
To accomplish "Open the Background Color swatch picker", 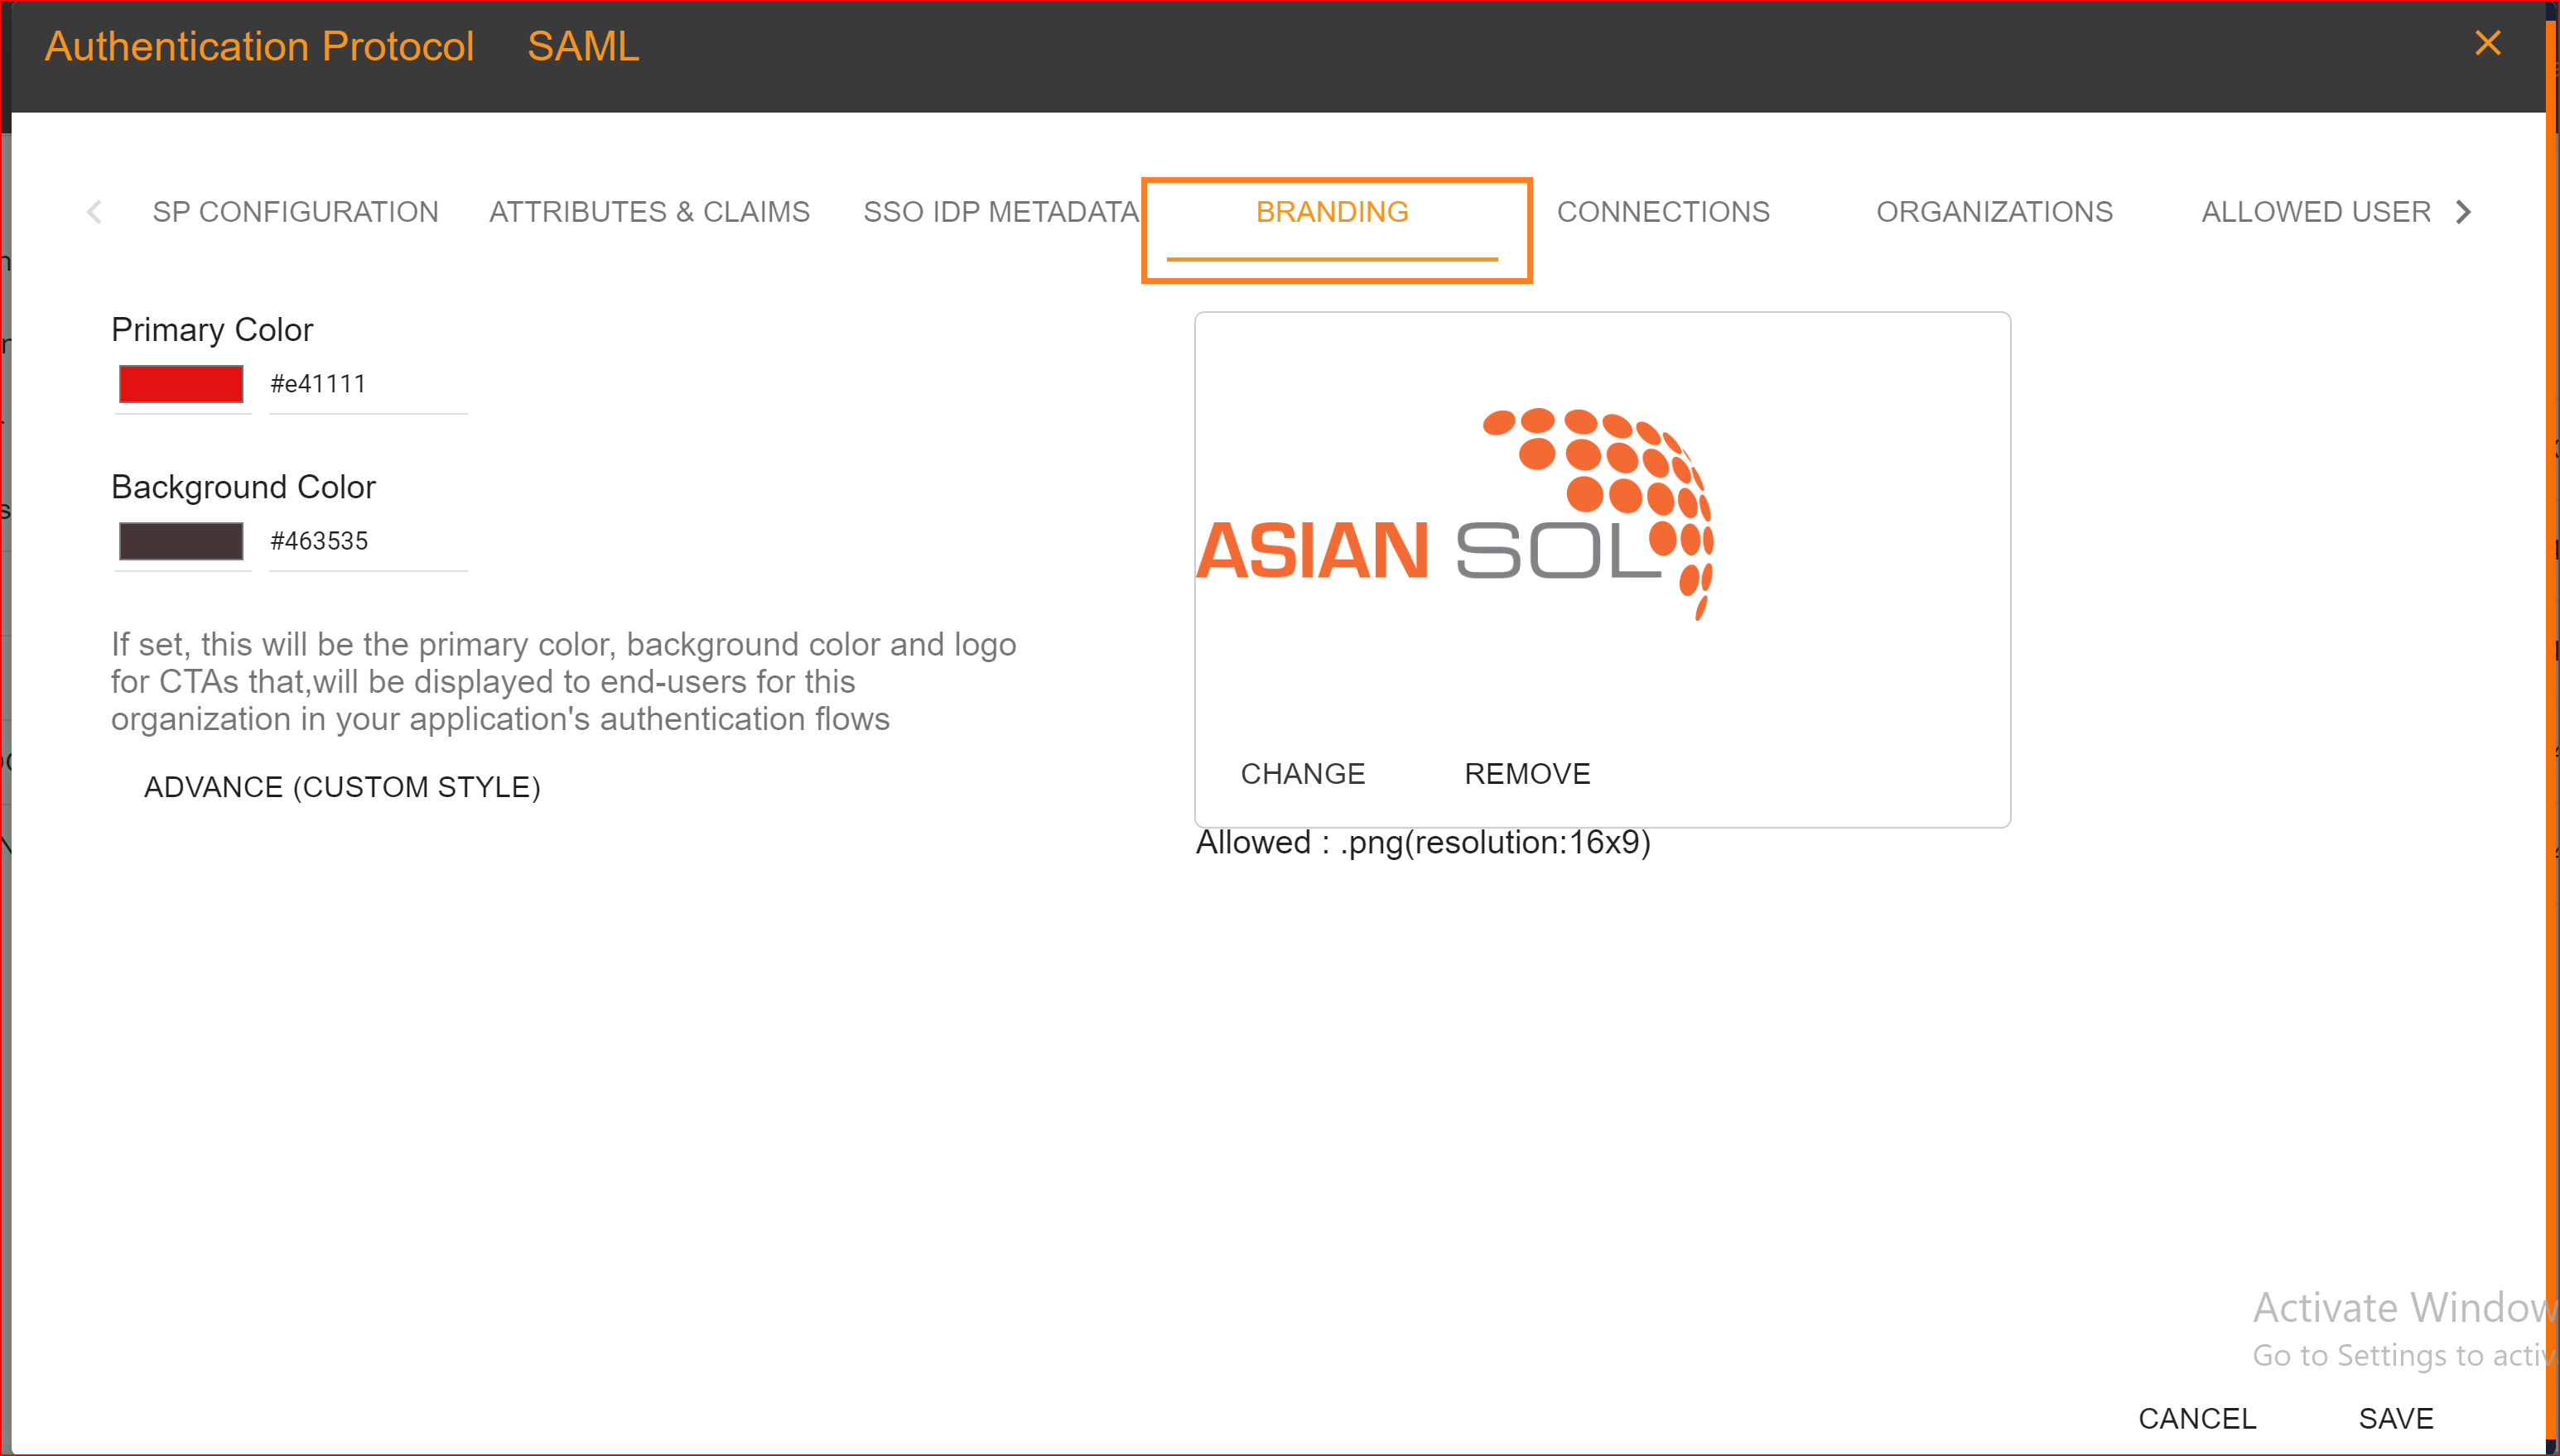I will (x=181, y=541).
